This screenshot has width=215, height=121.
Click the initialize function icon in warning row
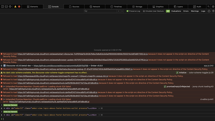click(x=177, y=73)
